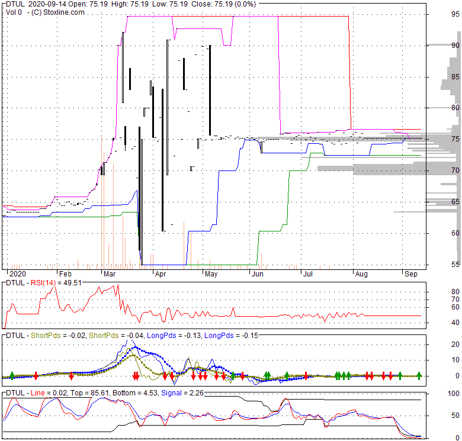Click the 'Top = 85.61' legend entry

click(x=89, y=393)
